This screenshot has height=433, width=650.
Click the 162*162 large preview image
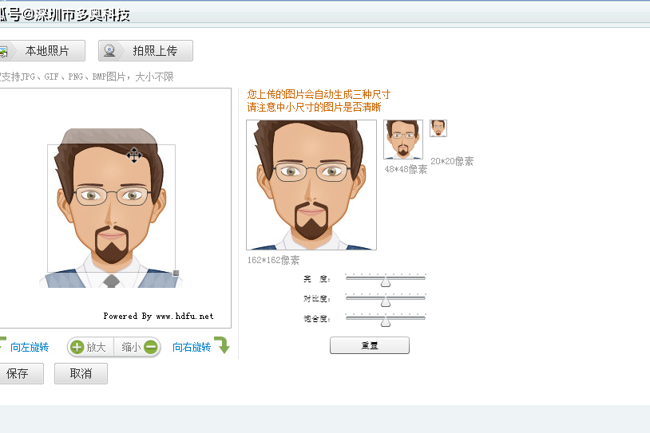(311, 185)
